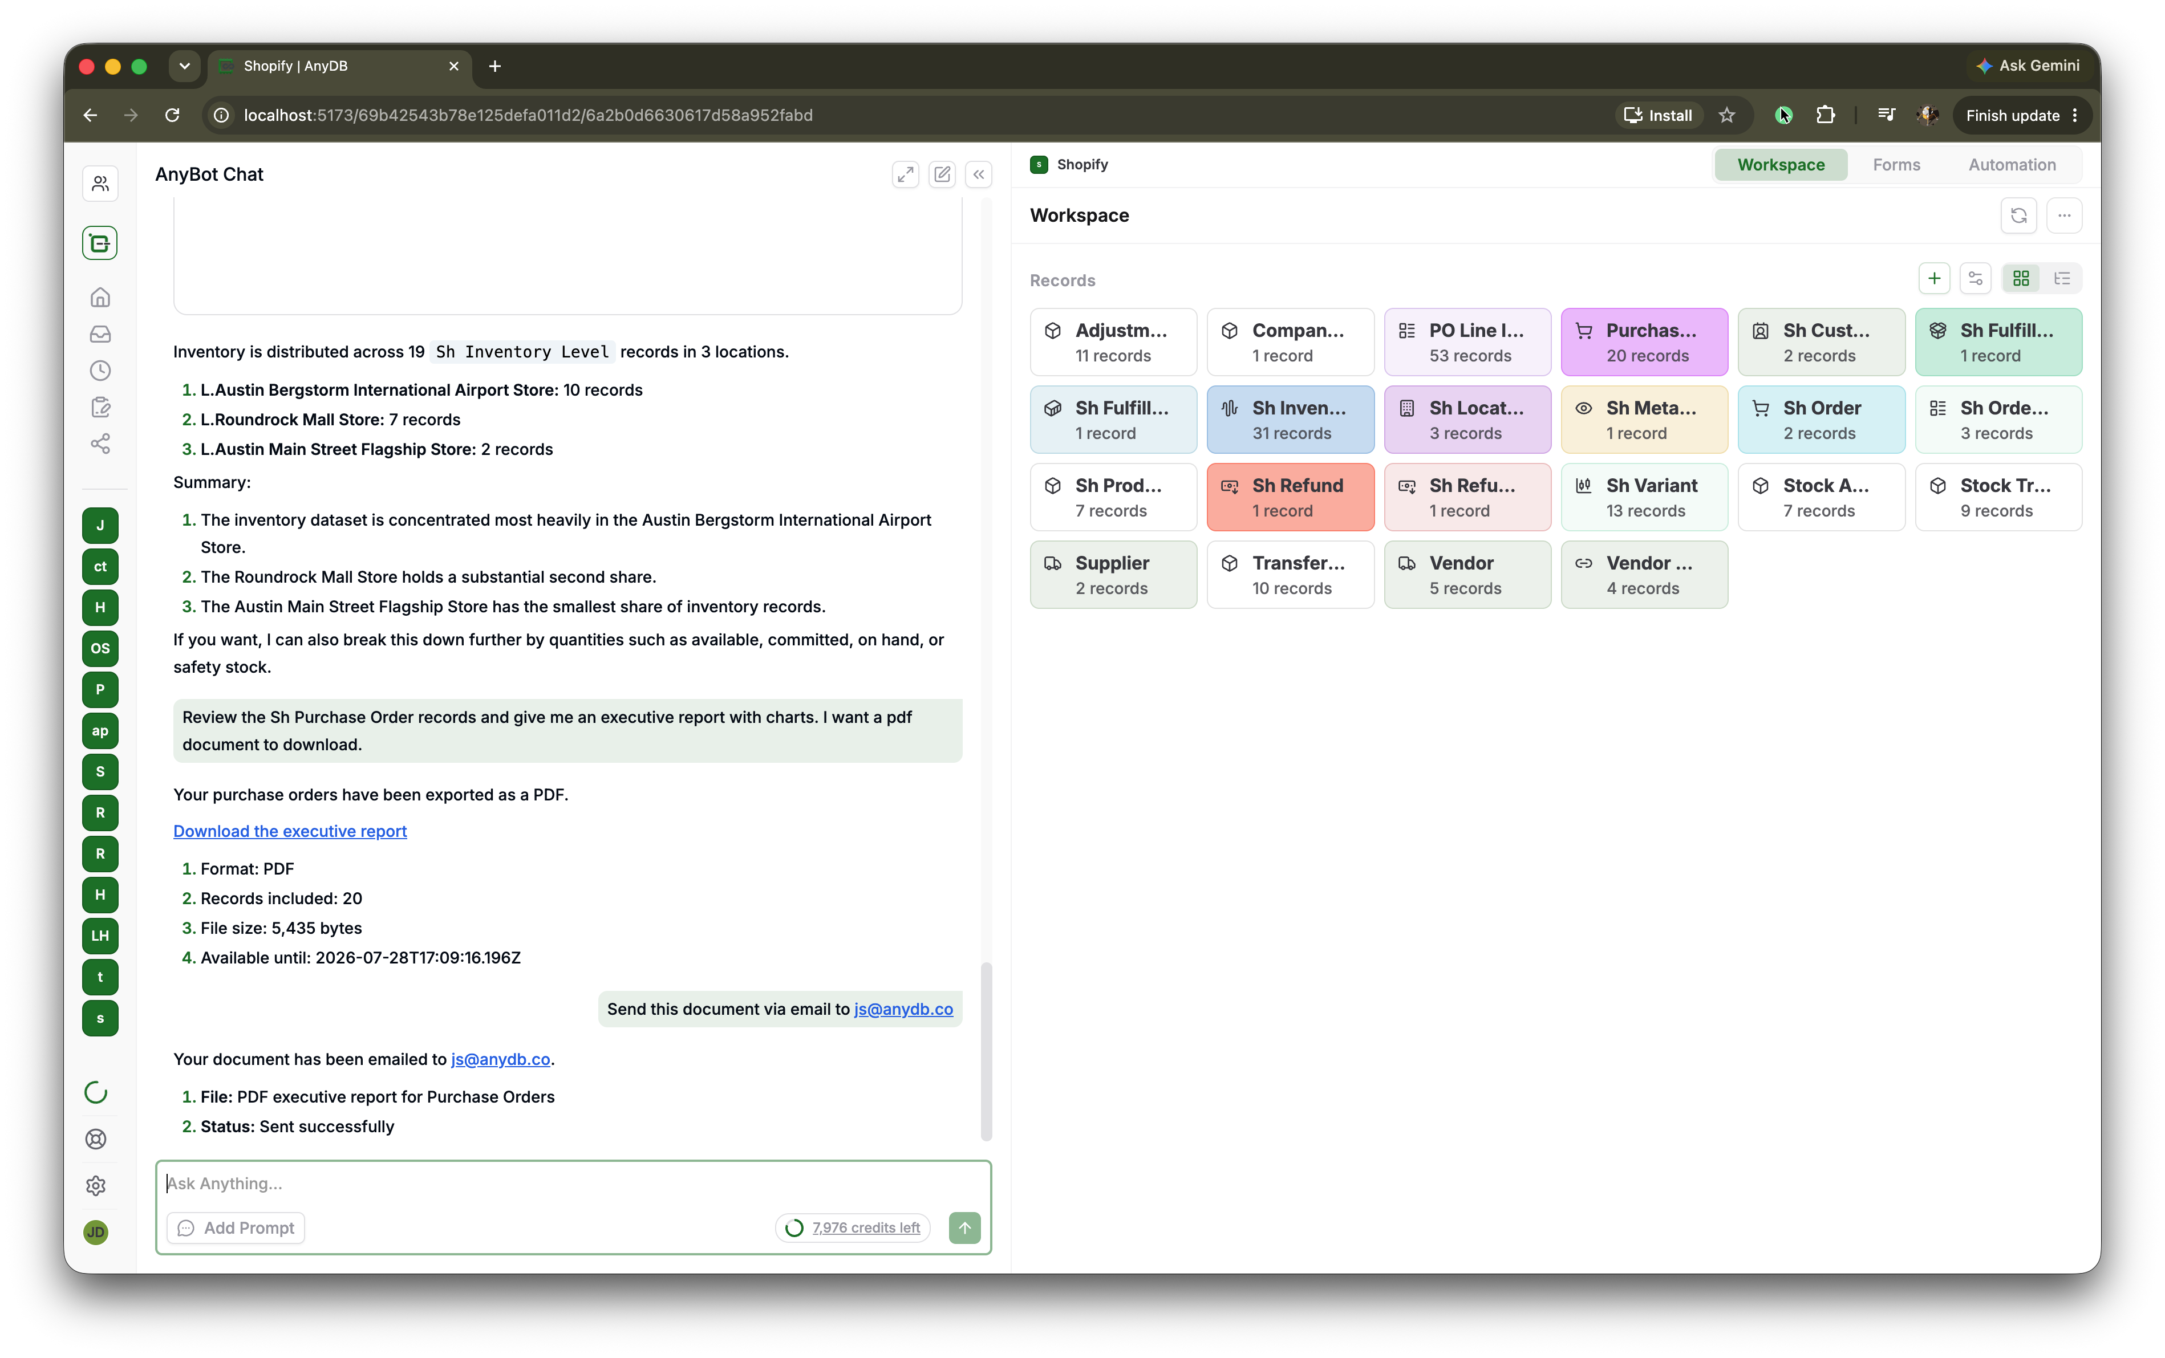The width and height of the screenshot is (2165, 1358).
Task: Open a new browser tab
Action: (x=495, y=66)
